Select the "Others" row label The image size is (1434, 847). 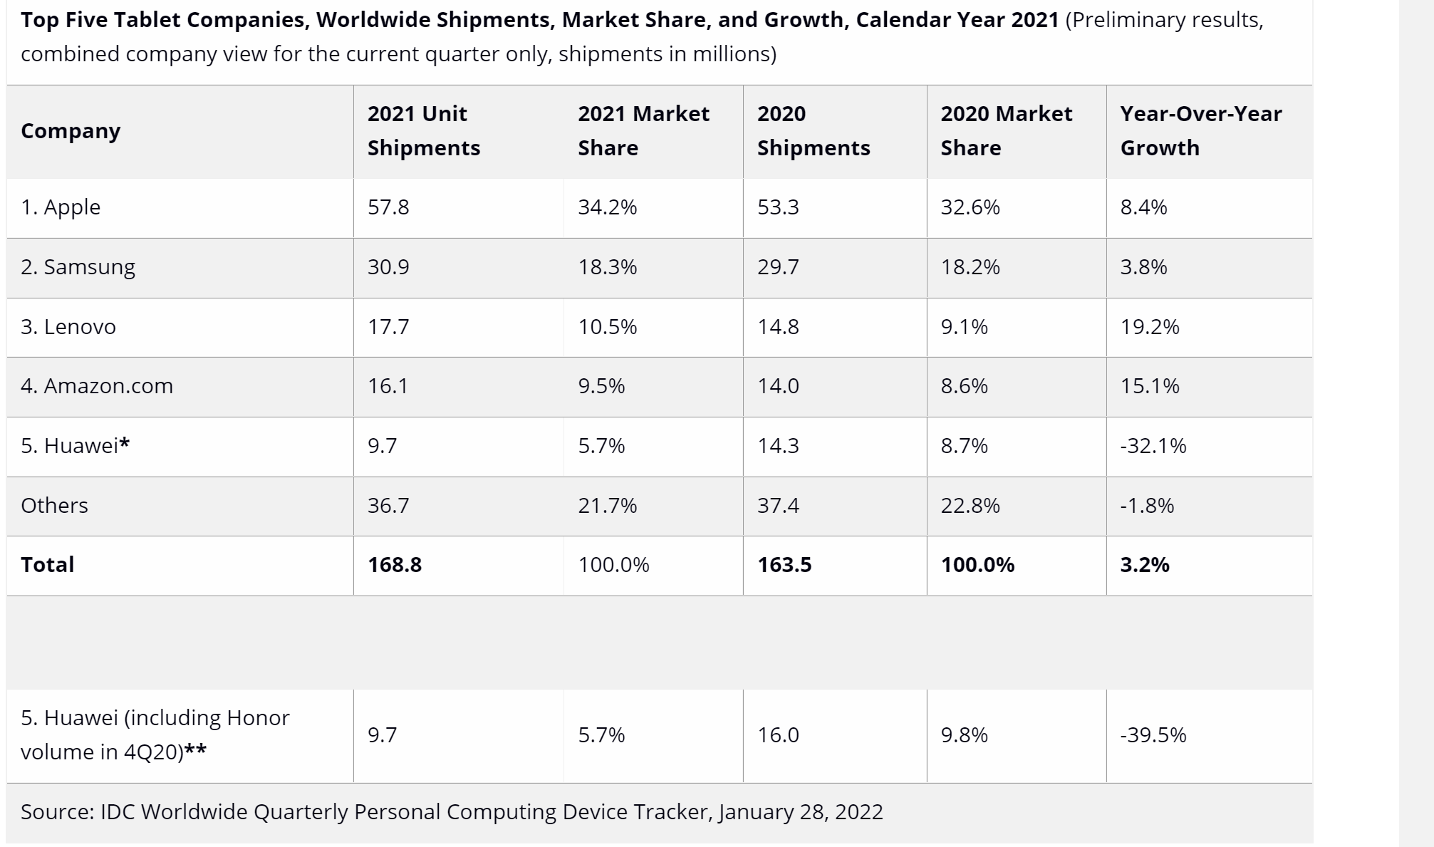54,506
